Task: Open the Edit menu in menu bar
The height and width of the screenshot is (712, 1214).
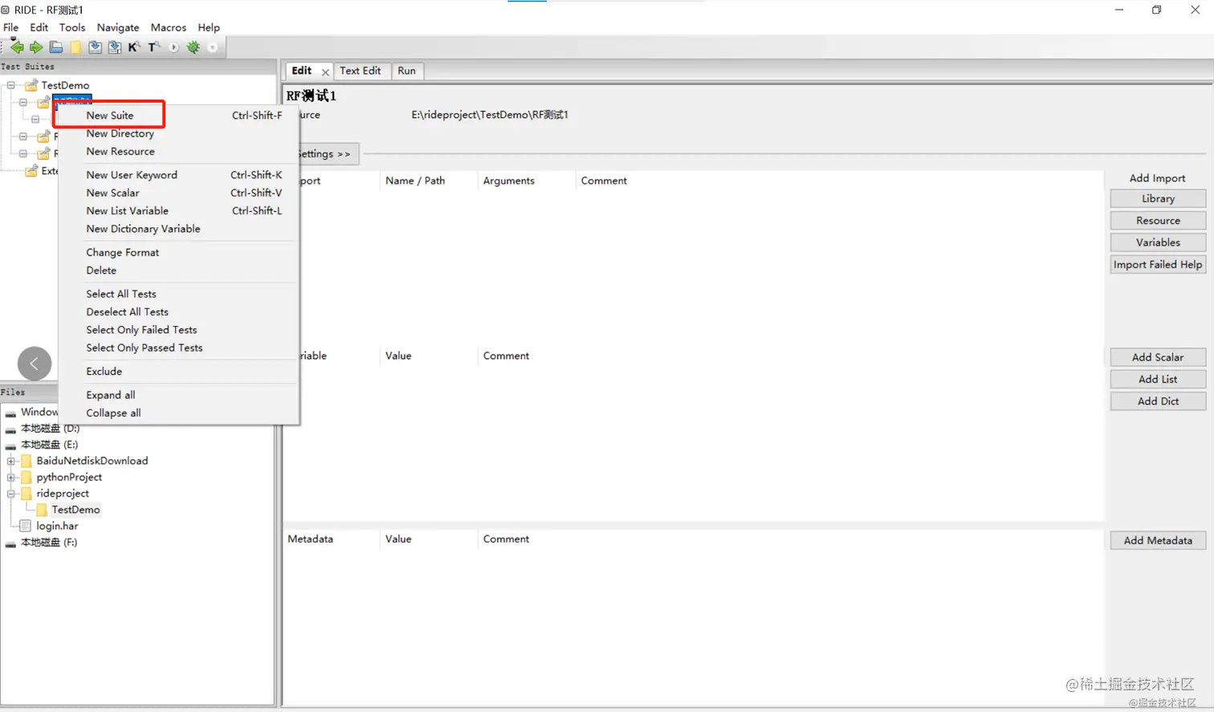Action: click(x=39, y=27)
